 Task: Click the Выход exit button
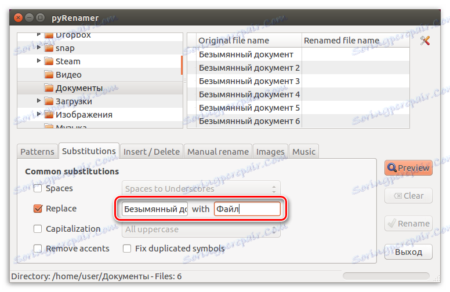[408, 252]
